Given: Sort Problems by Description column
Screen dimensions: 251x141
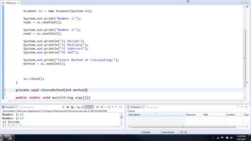Looking at the screenshot, I should coord(156,115).
